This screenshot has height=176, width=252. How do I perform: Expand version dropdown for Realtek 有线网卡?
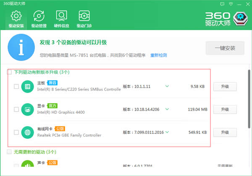click(x=167, y=132)
